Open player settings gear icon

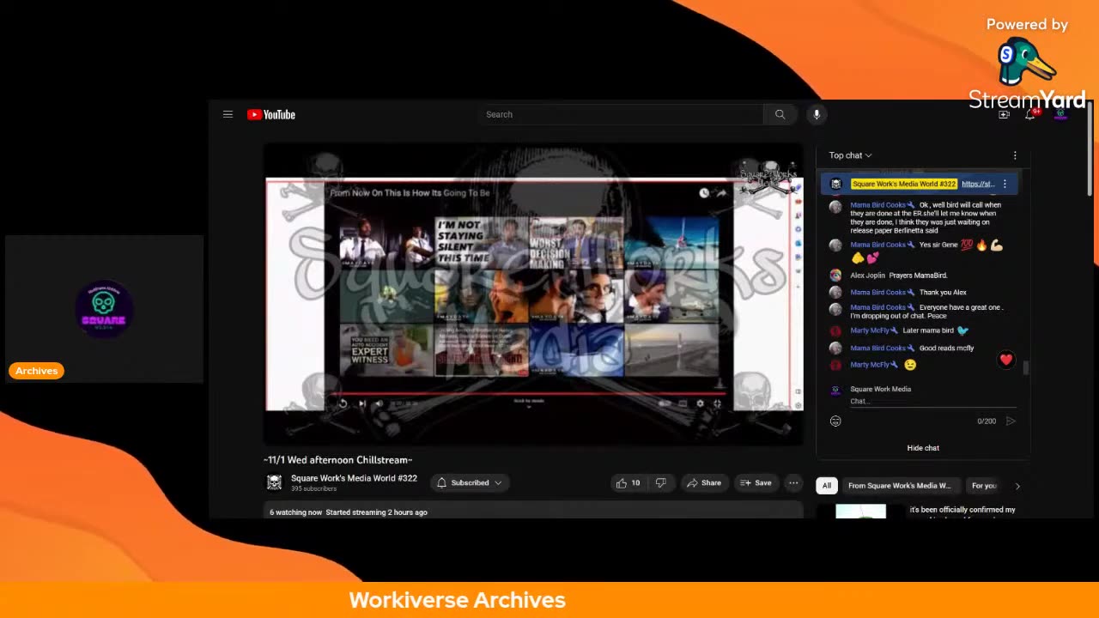pos(700,403)
